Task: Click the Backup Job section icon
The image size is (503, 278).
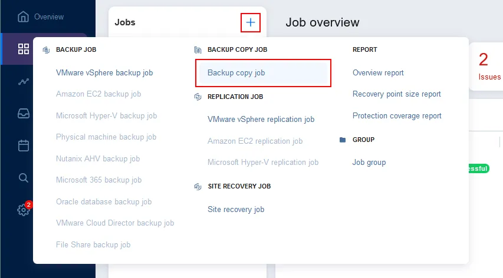Action: 47,50
